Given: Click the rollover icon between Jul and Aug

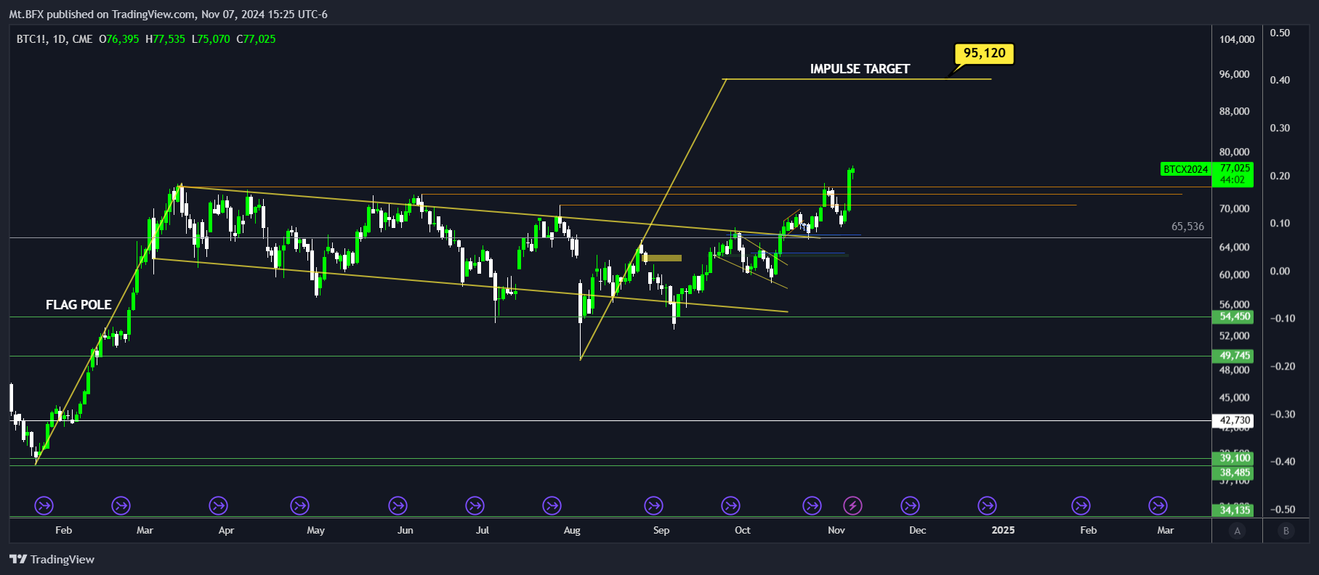Looking at the screenshot, I should coord(552,505).
